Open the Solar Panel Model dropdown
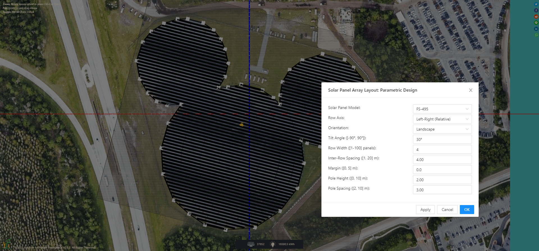This screenshot has width=539, height=251. click(x=442, y=109)
